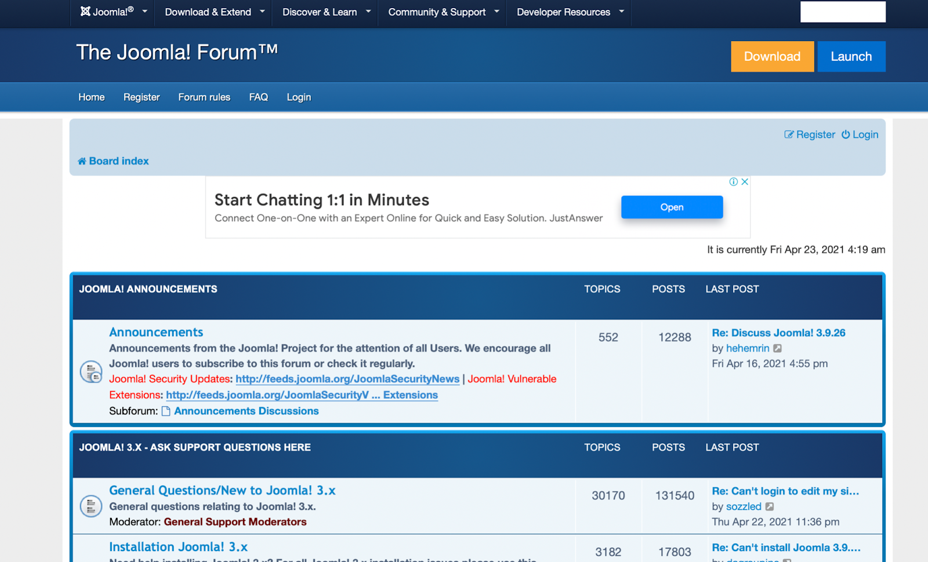Image resolution: width=928 pixels, height=562 pixels.
Task: Click the Announcements topics count 552
Action: pyautogui.click(x=608, y=337)
